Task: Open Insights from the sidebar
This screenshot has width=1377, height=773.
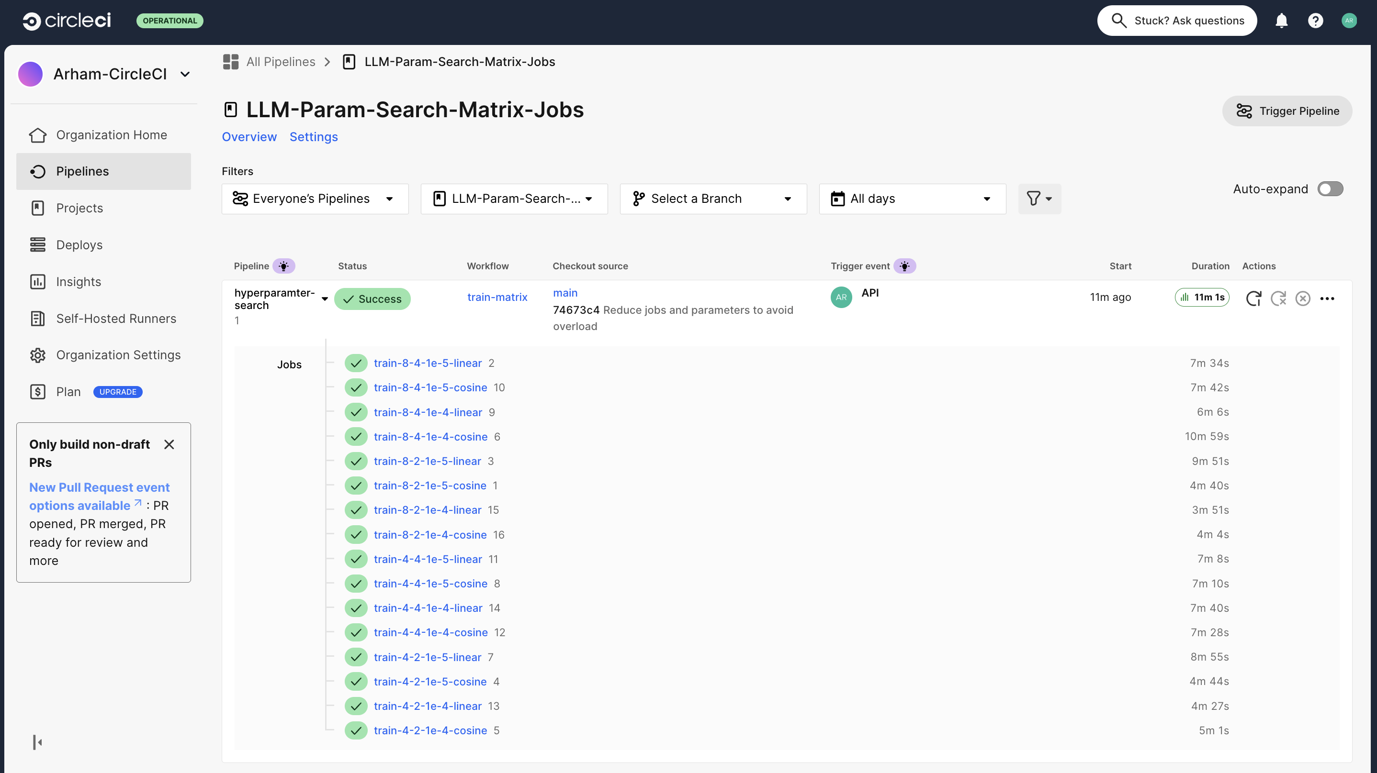Action: [x=78, y=282]
